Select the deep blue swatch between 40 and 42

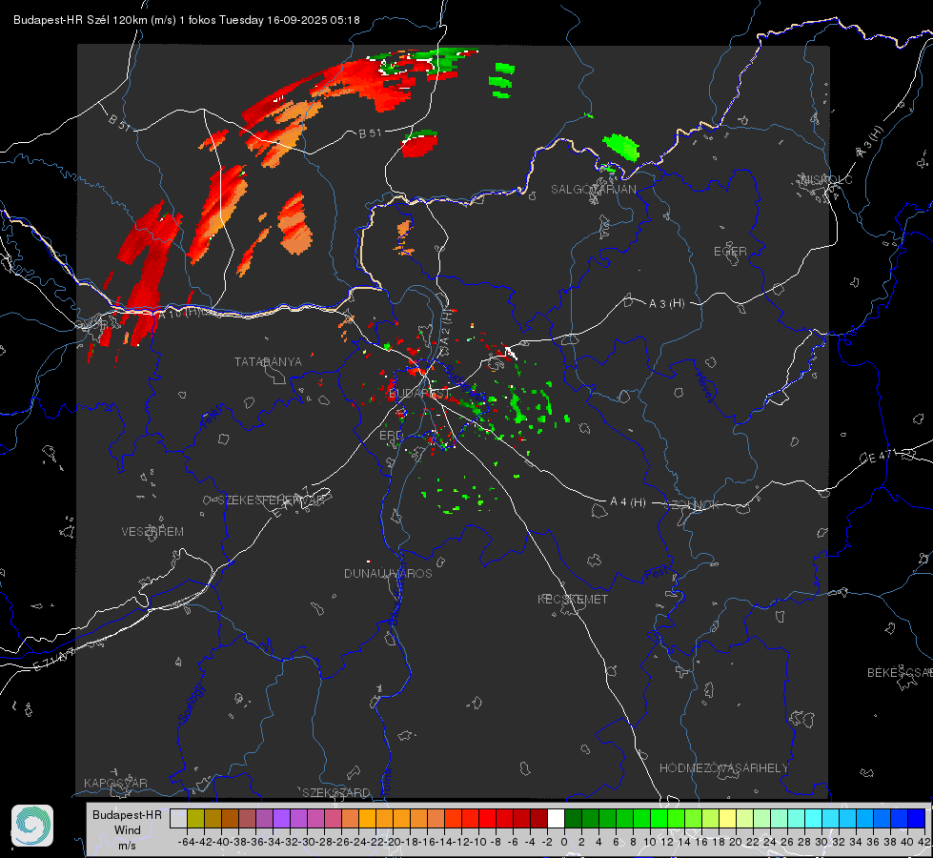pyautogui.click(x=917, y=818)
